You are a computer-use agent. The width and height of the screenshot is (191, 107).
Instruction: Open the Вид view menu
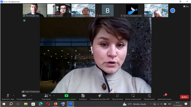click(x=186, y=6)
